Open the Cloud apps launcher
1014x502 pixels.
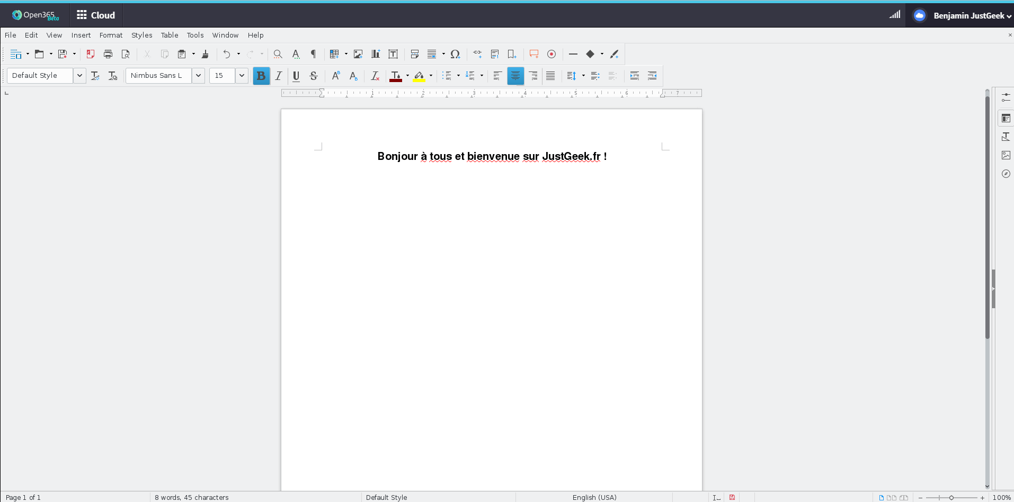pos(96,15)
